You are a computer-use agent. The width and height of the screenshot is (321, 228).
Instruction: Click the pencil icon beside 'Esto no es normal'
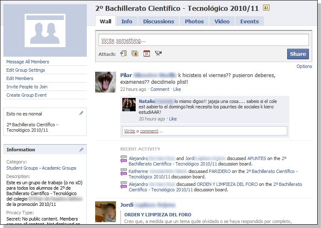pos(81,113)
